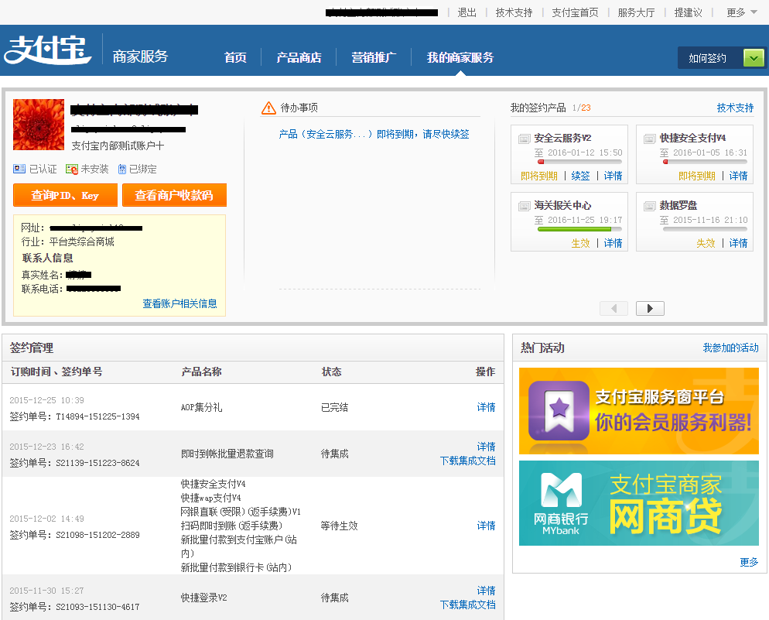This screenshot has width=769, height=620.
Task: Open 详情 for AOP集分礼 order
Action: 486,407
